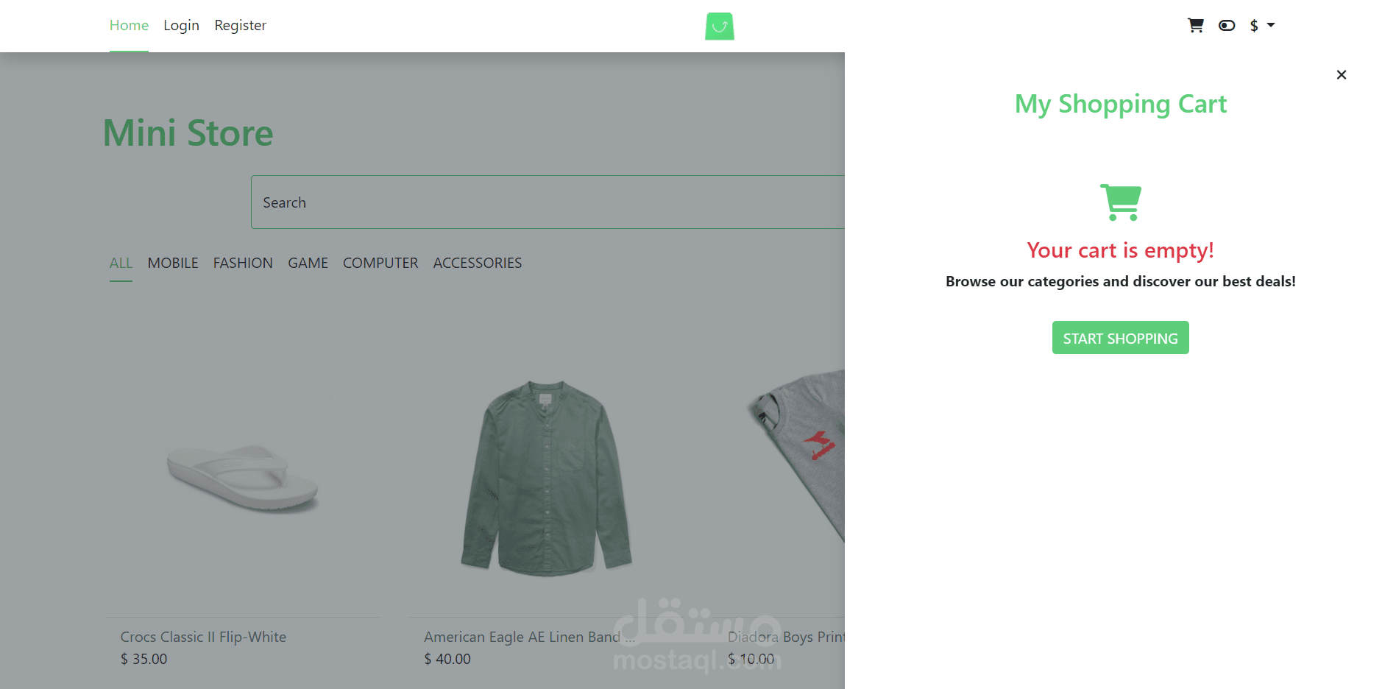This screenshot has width=1396, height=689.
Task: Switch to the ACCESSORIES category tab
Action: pyautogui.click(x=478, y=263)
